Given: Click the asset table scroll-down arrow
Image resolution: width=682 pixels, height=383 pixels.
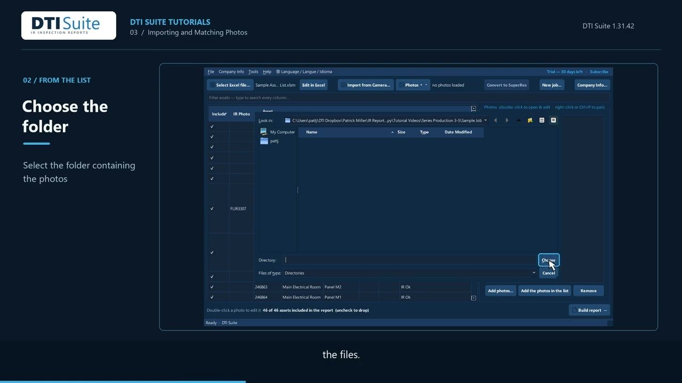Looking at the screenshot, I should tap(473, 298).
